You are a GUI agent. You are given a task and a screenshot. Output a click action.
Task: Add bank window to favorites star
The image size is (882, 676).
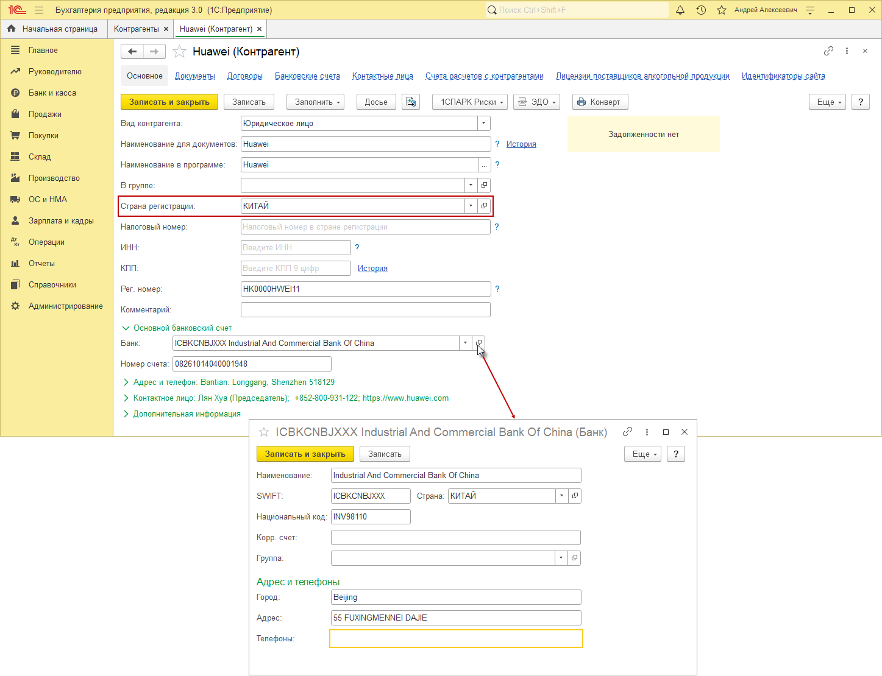point(264,432)
